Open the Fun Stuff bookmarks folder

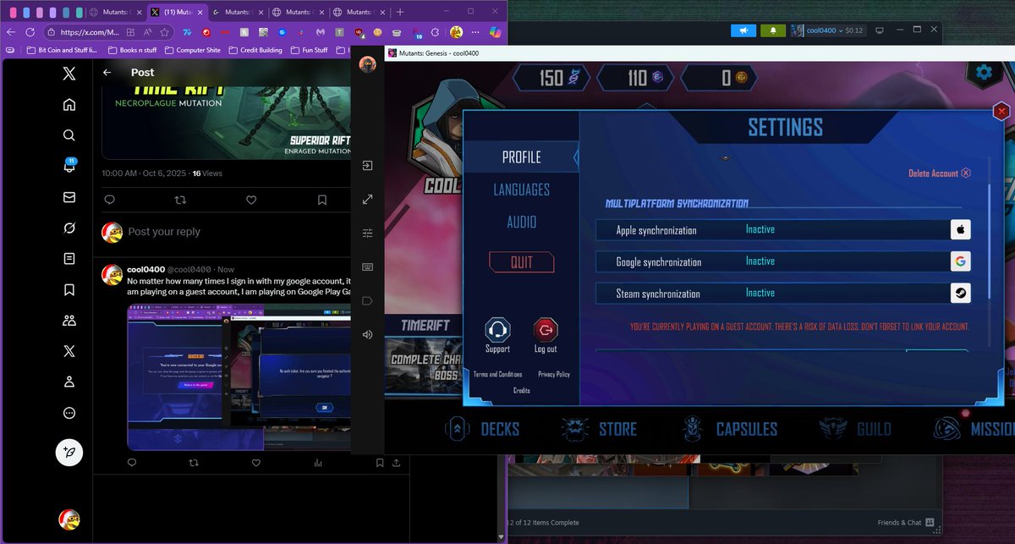tap(309, 50)
